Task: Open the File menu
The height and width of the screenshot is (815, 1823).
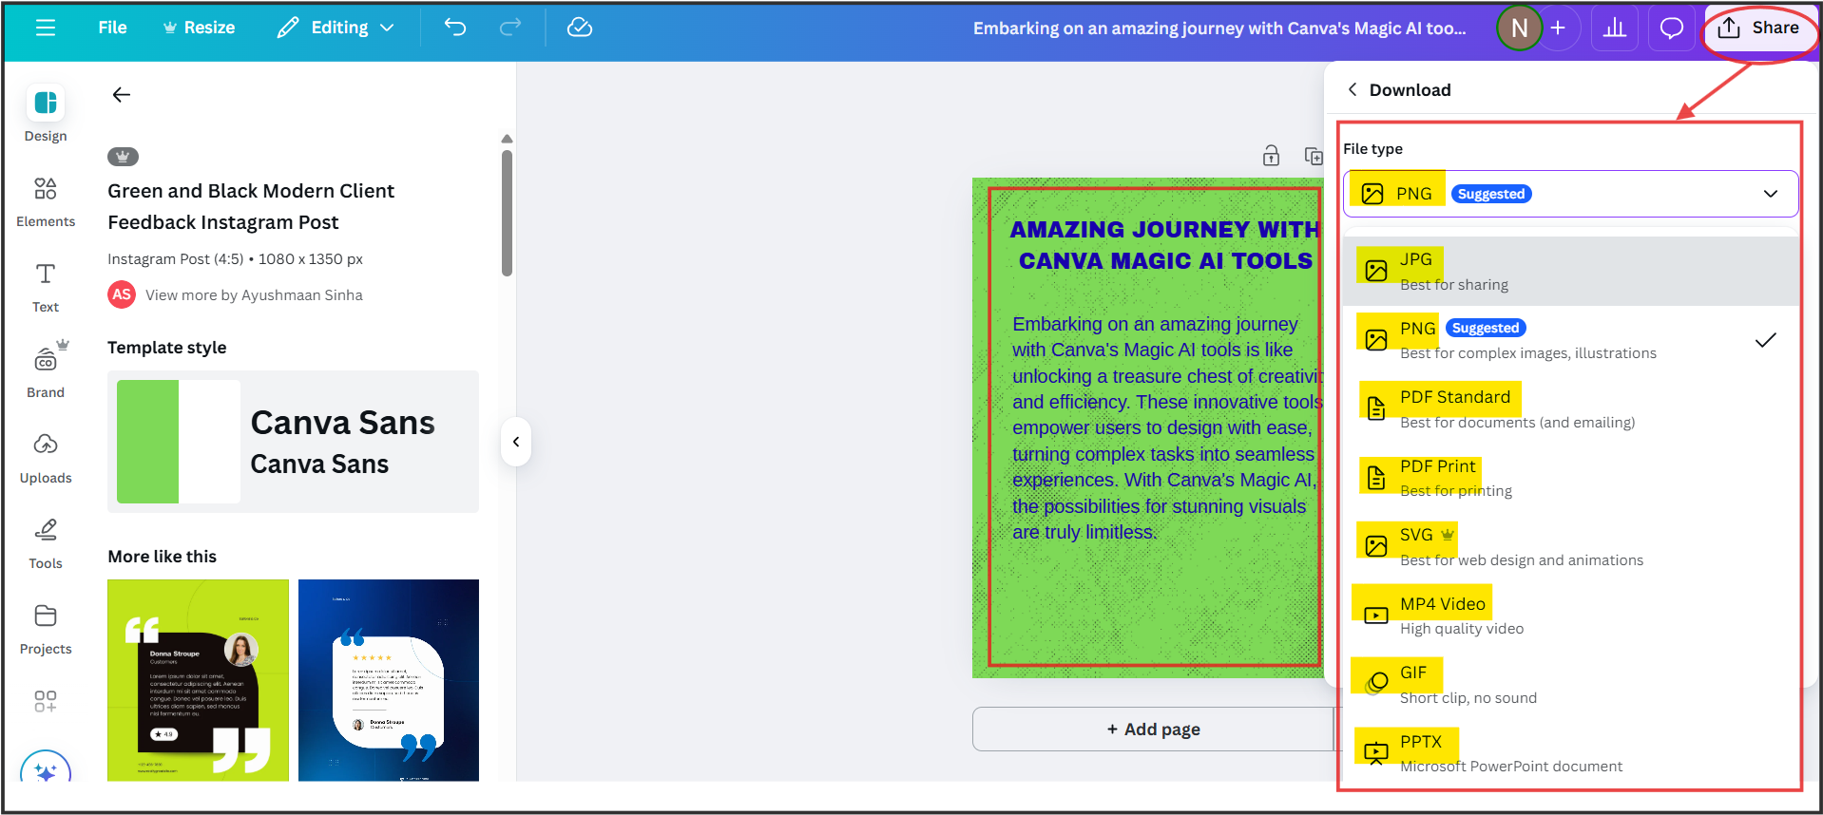Action: [112, 28]
